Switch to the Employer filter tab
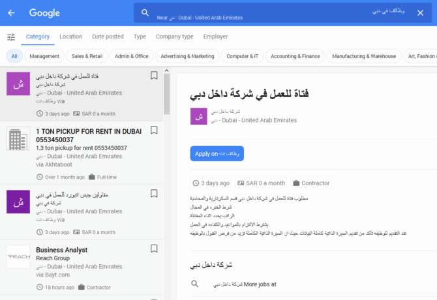 [215, 37]
